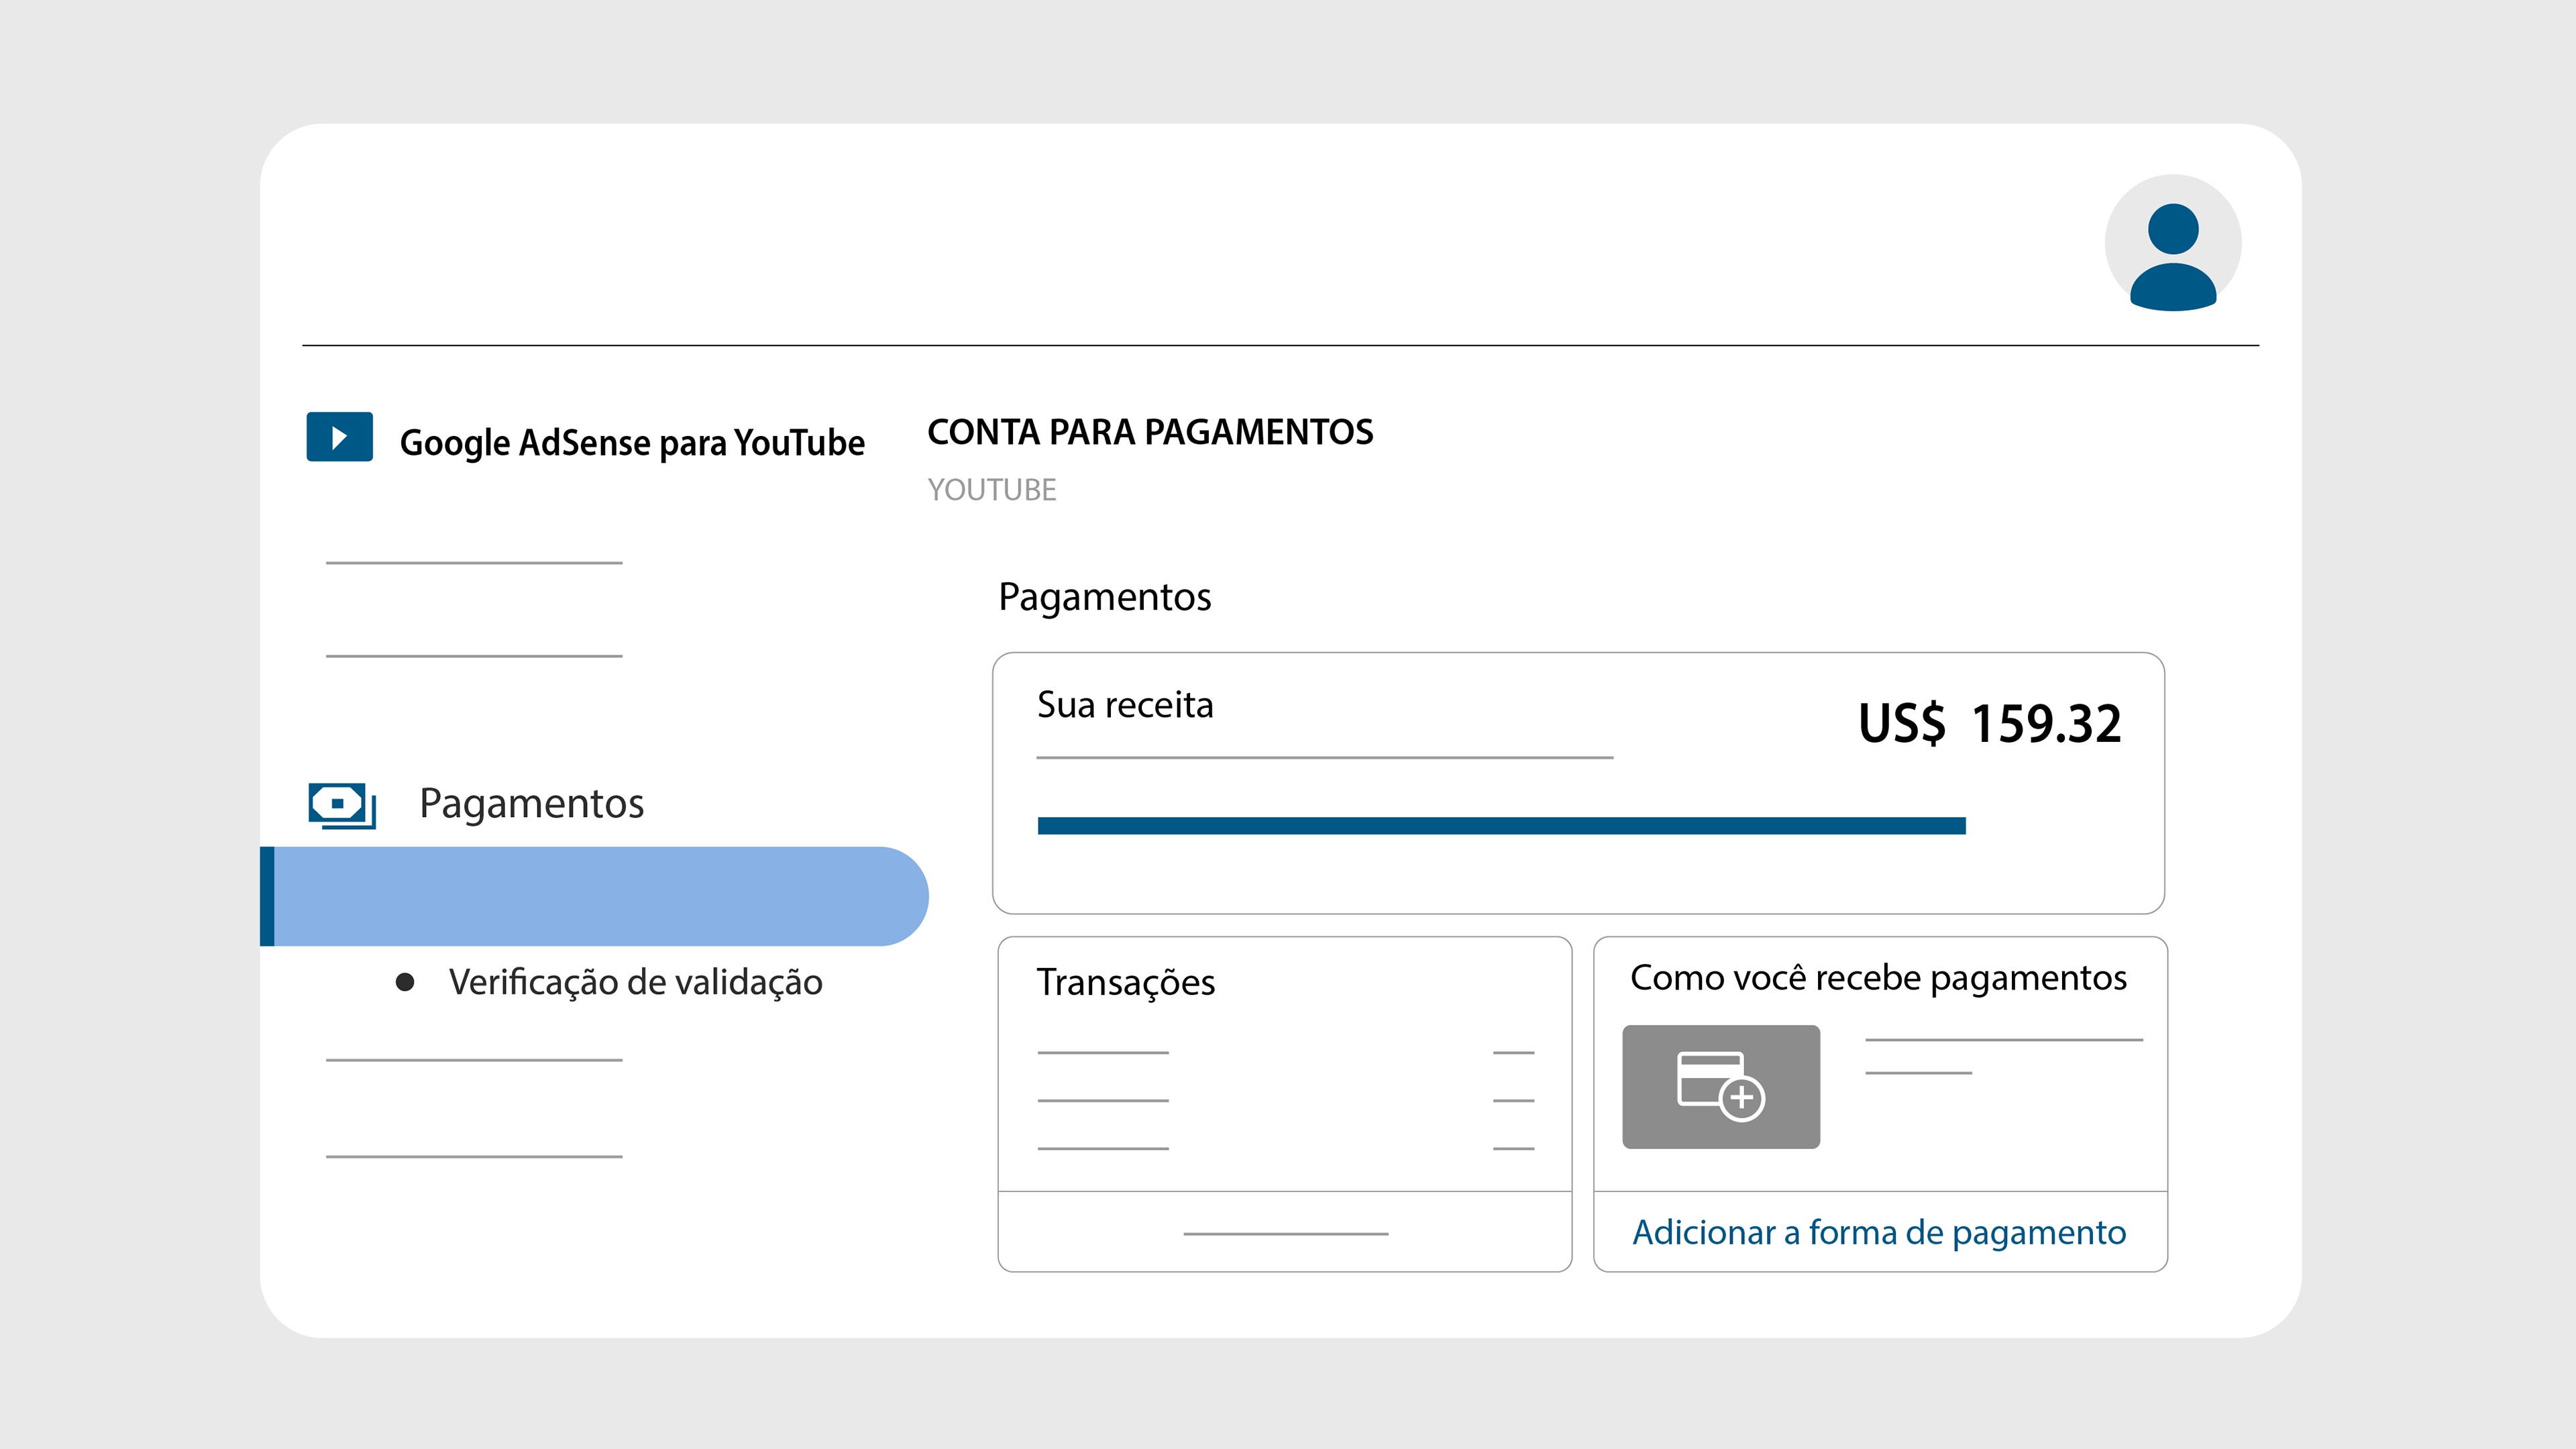Click the blue play-button AdSense logo

pos(339,437)
